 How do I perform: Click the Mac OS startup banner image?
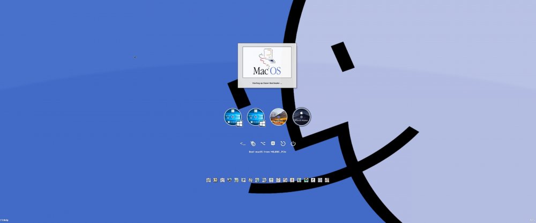point(267,62)
